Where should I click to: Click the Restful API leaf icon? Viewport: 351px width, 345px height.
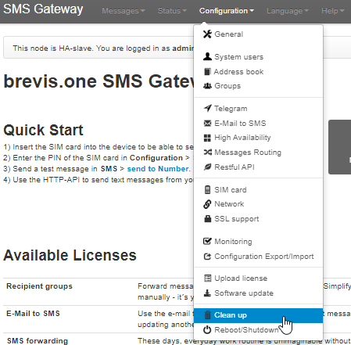point(207,167)
